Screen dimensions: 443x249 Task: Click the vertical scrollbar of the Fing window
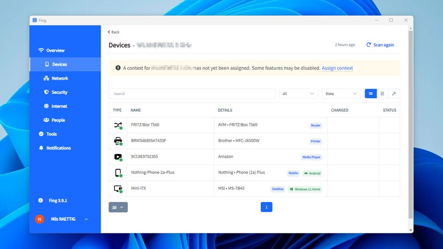(411, 124)
